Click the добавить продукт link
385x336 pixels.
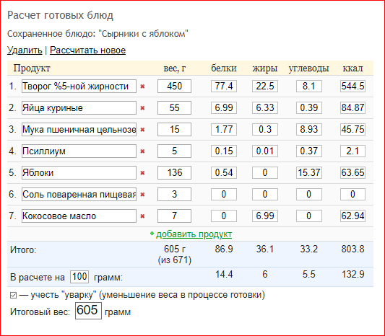tap(194, 234)
